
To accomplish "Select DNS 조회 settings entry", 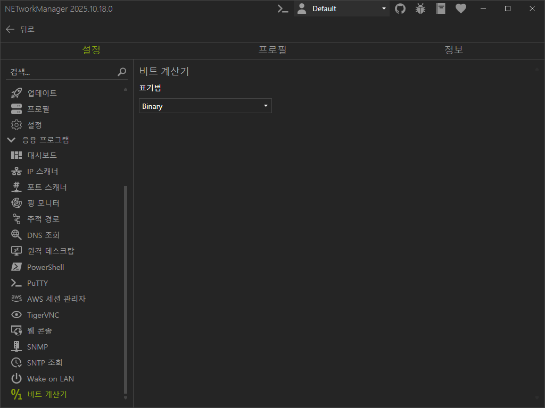I will point(67,235).
